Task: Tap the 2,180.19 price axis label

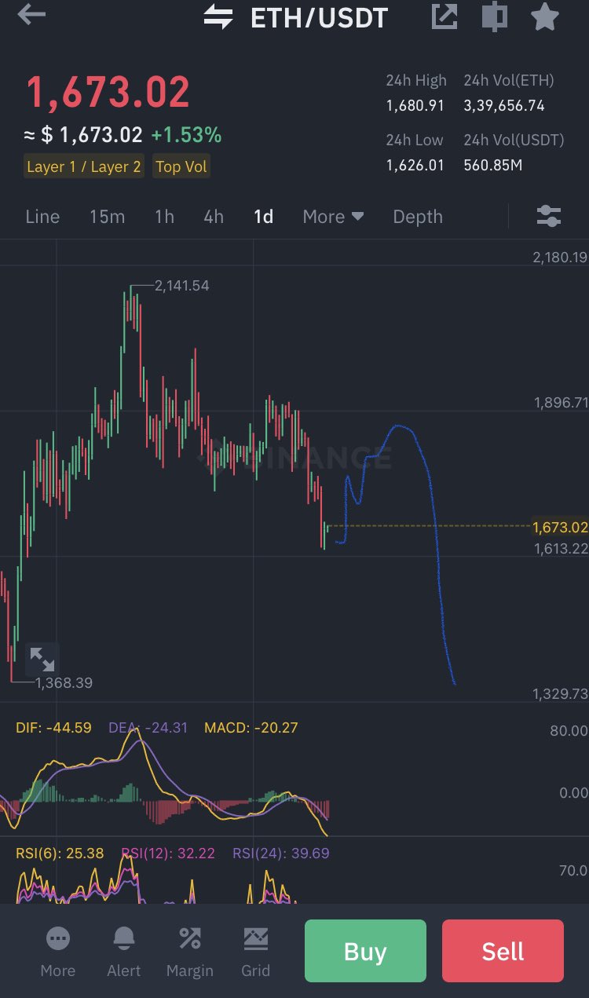Action: (x=560, y=258)
